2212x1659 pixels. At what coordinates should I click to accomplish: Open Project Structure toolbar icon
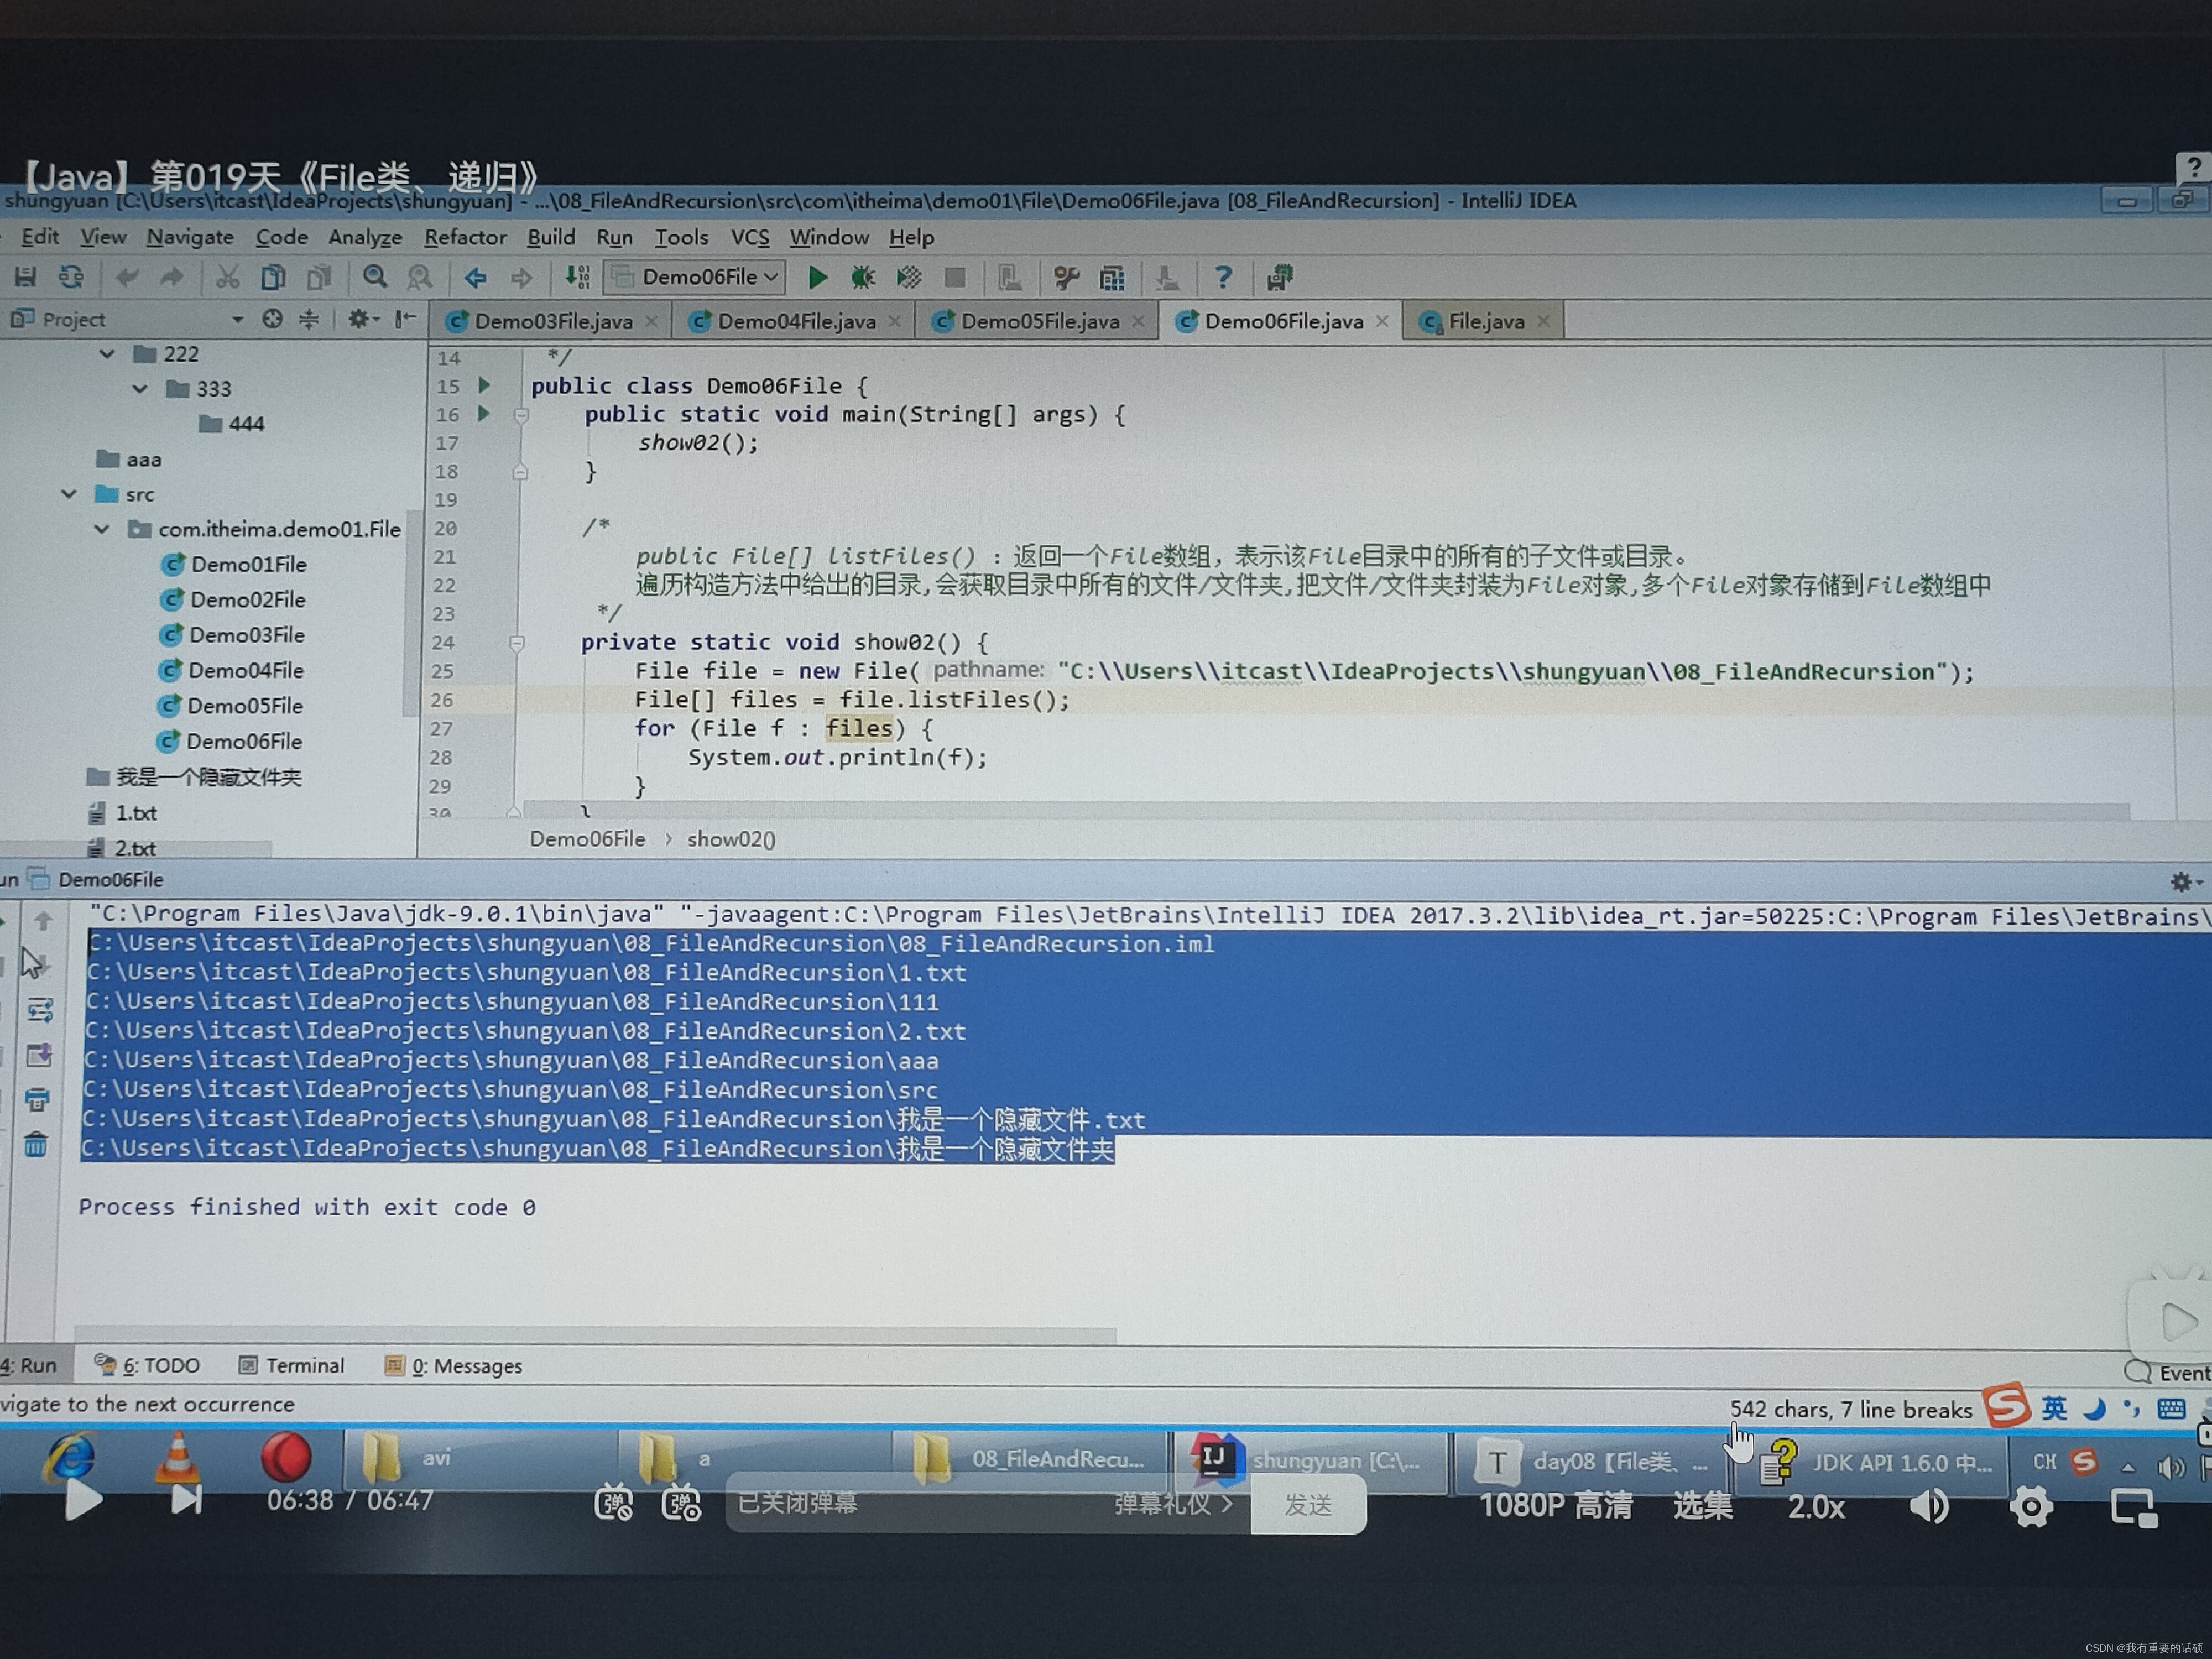(x=1112, y=277)
